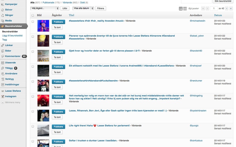
Task: Select the checkbox for the @karolein90 row
Action: point(33,51)
